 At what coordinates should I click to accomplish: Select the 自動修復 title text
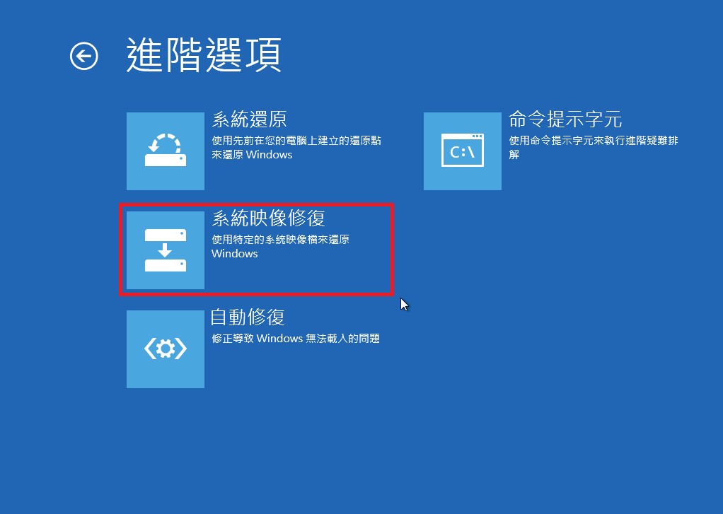[248, 317]
